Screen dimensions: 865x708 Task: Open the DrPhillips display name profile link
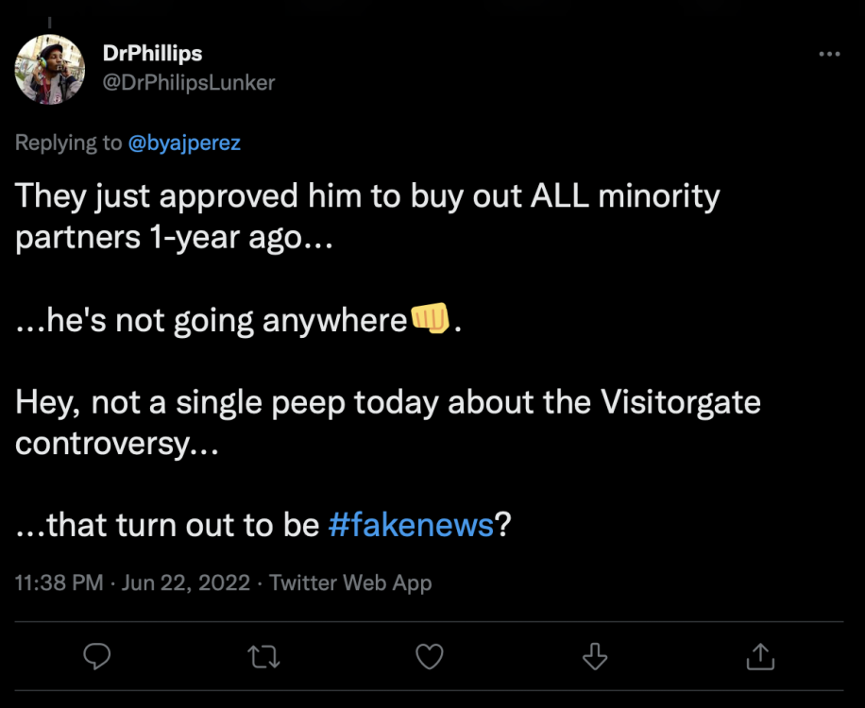(152, 56)
